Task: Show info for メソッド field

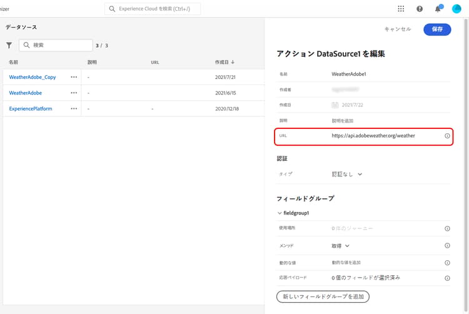Action: pos(447,246)
